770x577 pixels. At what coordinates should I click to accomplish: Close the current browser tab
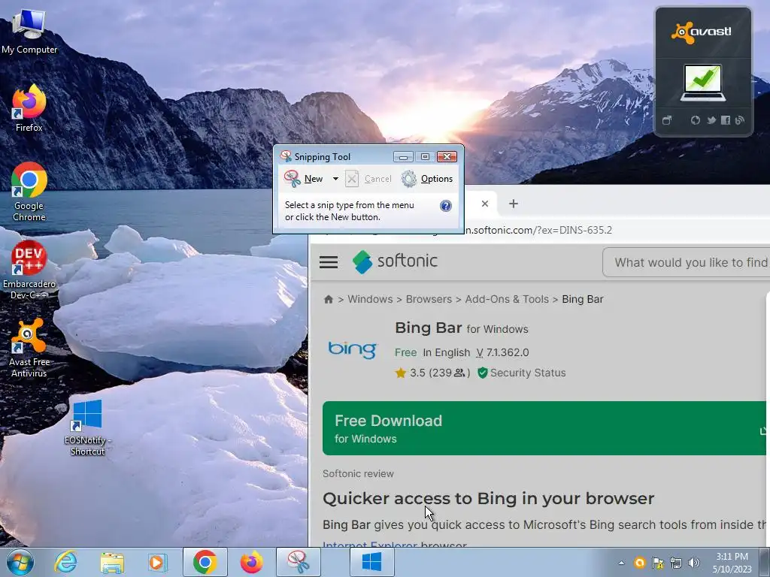coord(485,204)
